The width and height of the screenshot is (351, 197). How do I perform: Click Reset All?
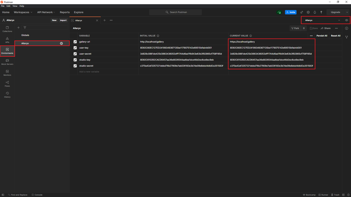tap(336, 36)
